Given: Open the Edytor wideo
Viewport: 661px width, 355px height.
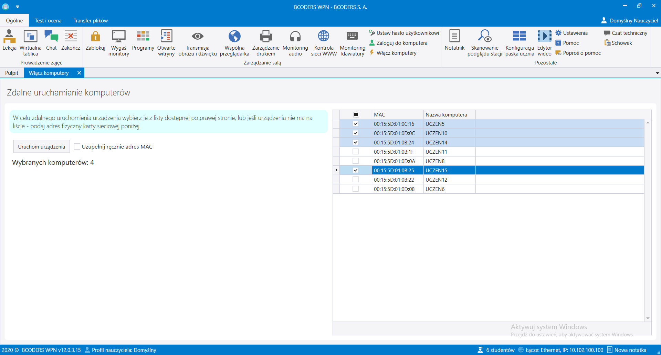Looking at the screenshot, I should [544, 43].
